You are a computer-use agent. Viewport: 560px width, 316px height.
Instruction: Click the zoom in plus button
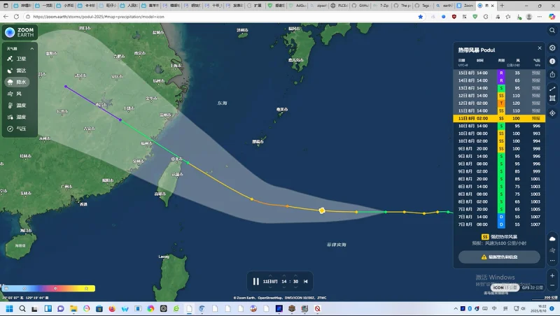point(552,275)
